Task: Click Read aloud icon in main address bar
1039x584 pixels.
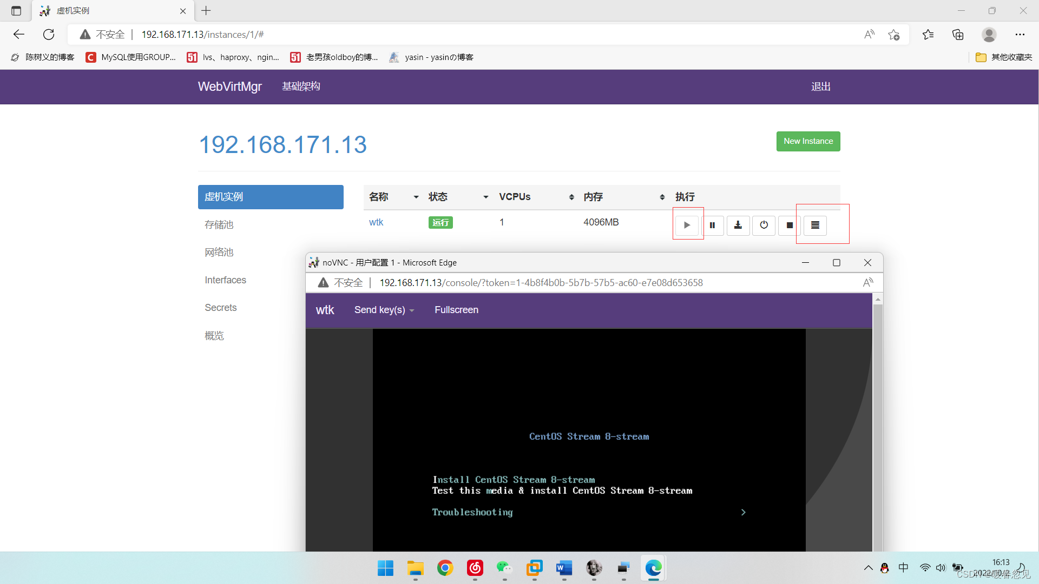Action: click(x=870, y=35)
